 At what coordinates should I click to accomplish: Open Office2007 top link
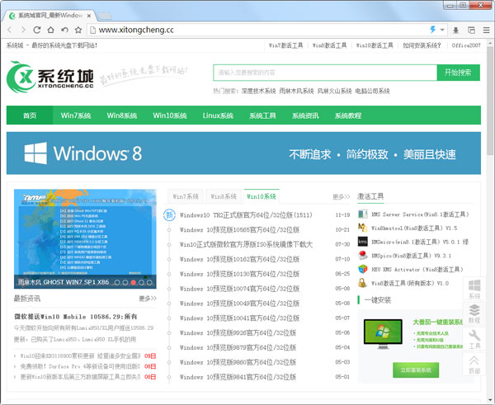point(466,45)
